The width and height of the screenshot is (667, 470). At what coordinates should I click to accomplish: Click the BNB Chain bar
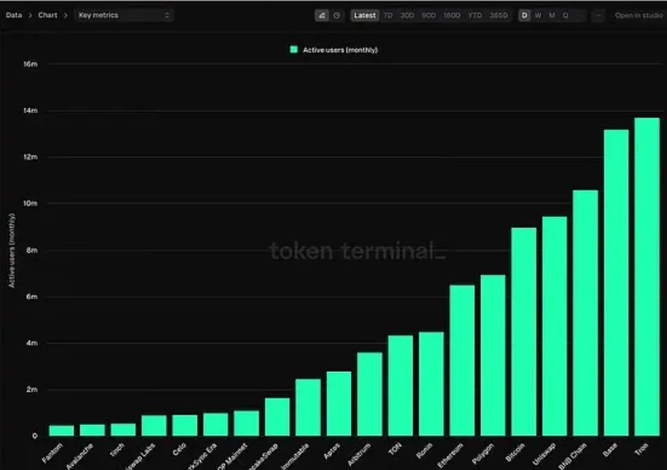tap(585, 313)
